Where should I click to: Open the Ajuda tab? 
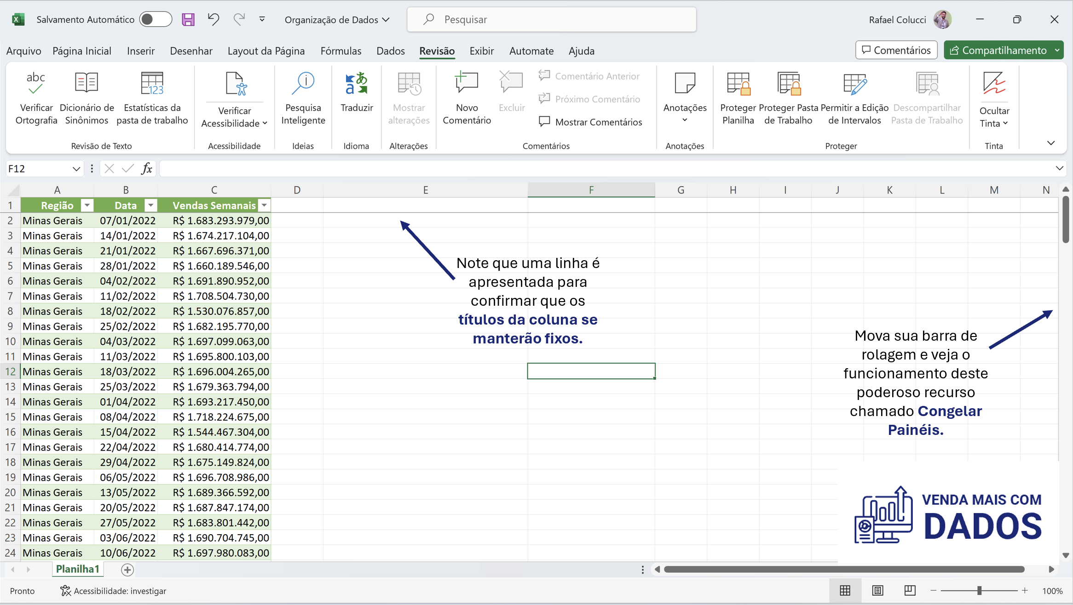[582, 51]
